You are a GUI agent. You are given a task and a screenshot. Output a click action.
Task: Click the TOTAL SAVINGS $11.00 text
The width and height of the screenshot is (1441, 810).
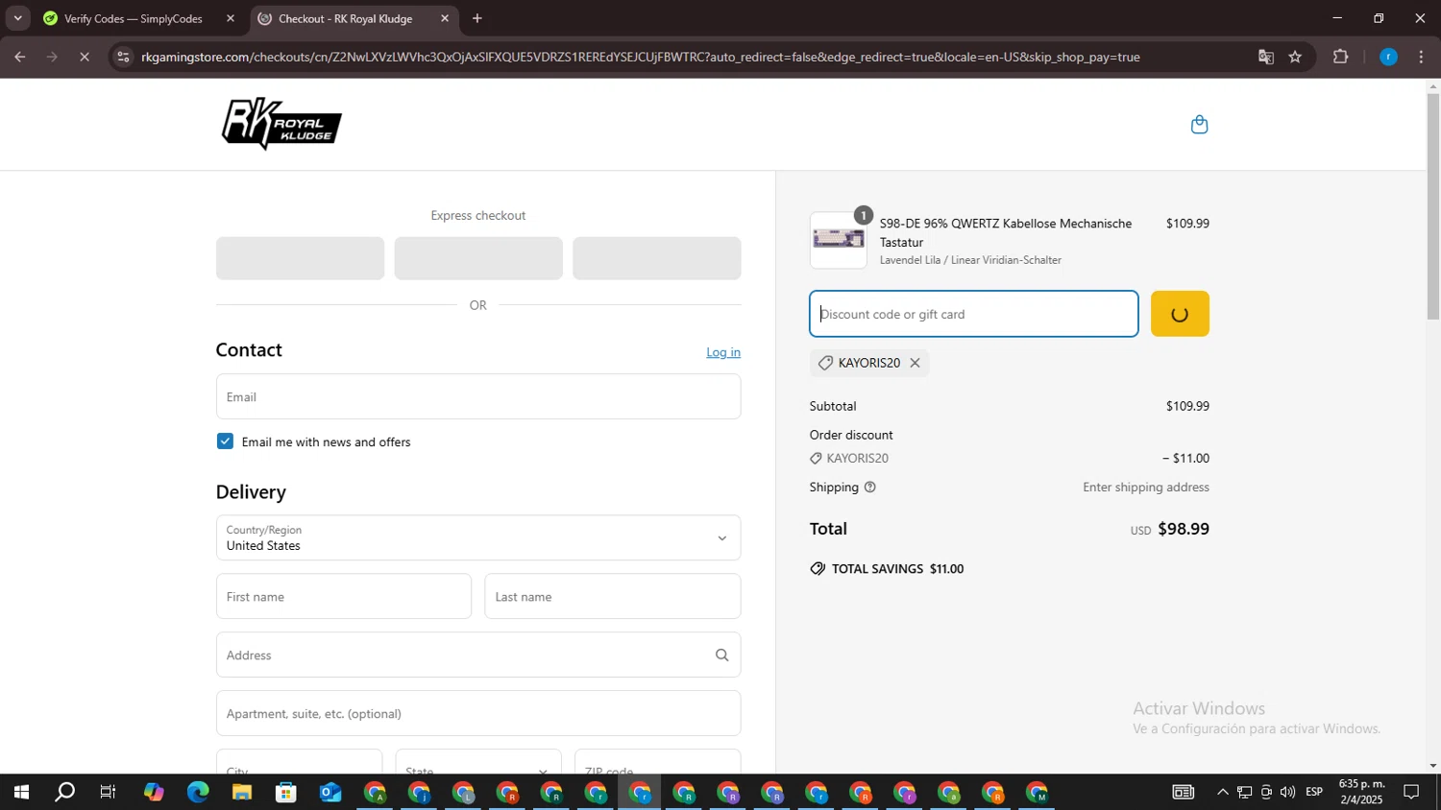[897, 569]
